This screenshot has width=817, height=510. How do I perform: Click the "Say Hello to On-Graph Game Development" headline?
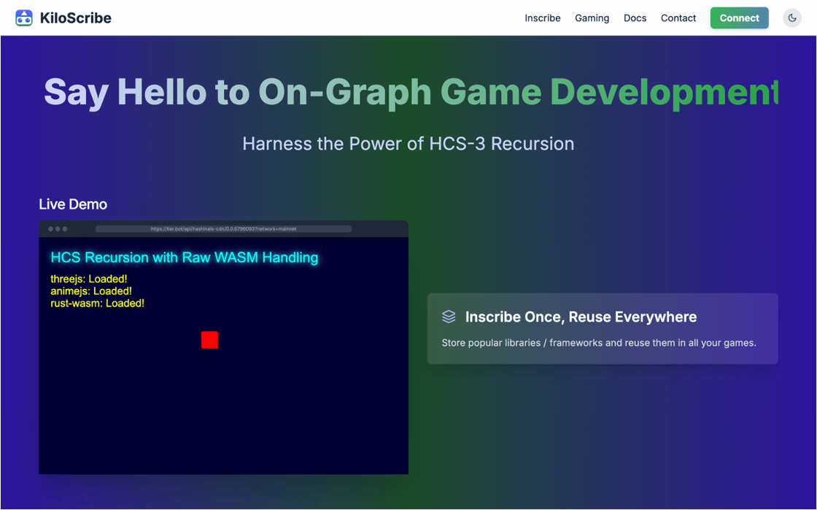click(411, 93)
